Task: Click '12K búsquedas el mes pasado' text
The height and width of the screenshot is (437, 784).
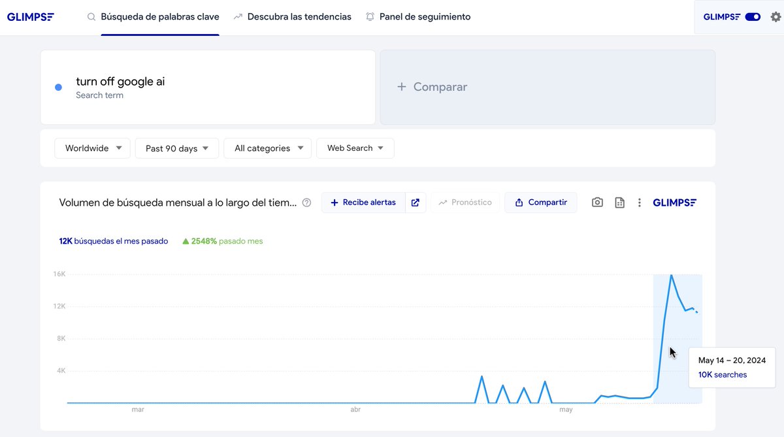Action: (x=114, y=241)
